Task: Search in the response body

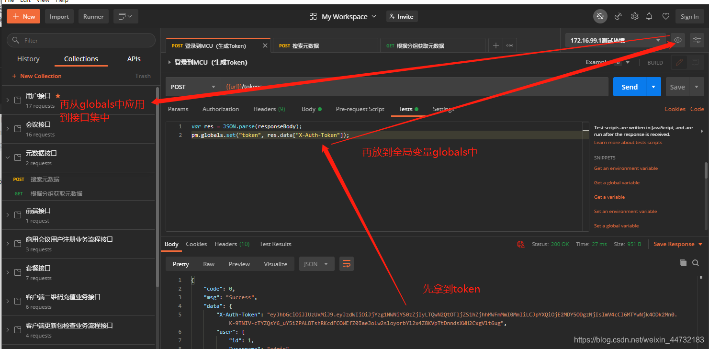Action: (696, 263)
